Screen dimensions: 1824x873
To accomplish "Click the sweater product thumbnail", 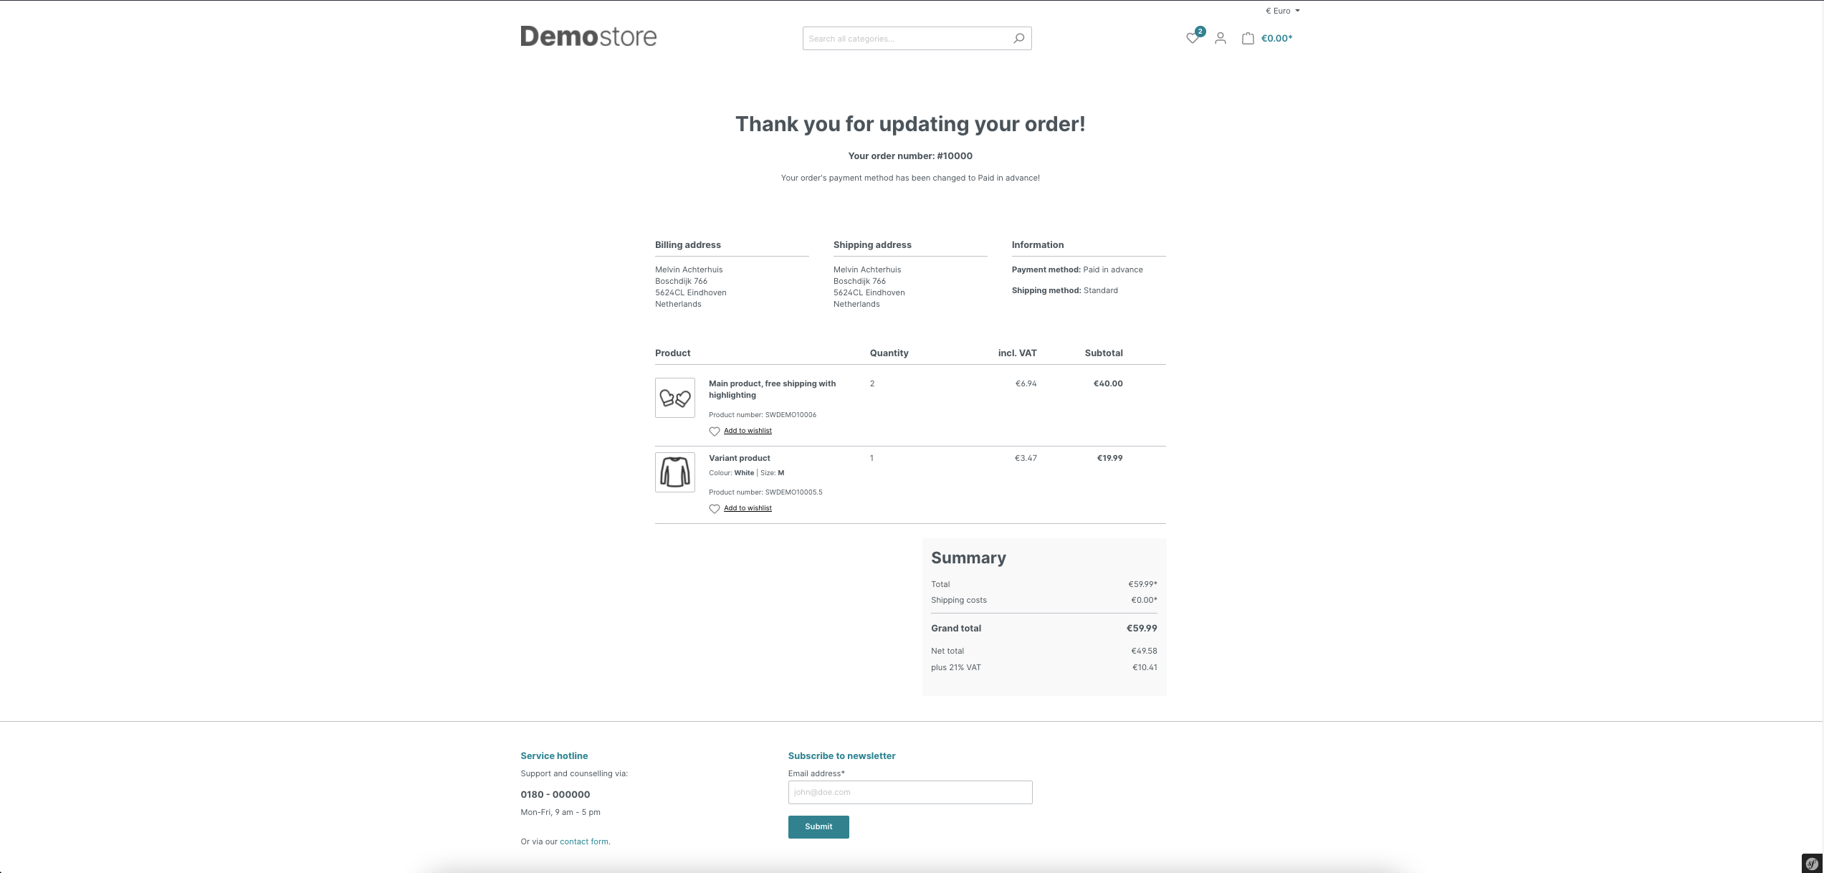I will click(675, 472).
